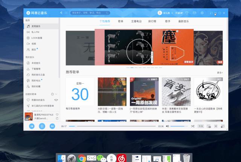Image resolution: width=241 pixels, height=162 pixels.
Task: Skip to the previous track
Action: tap(32, 126)
